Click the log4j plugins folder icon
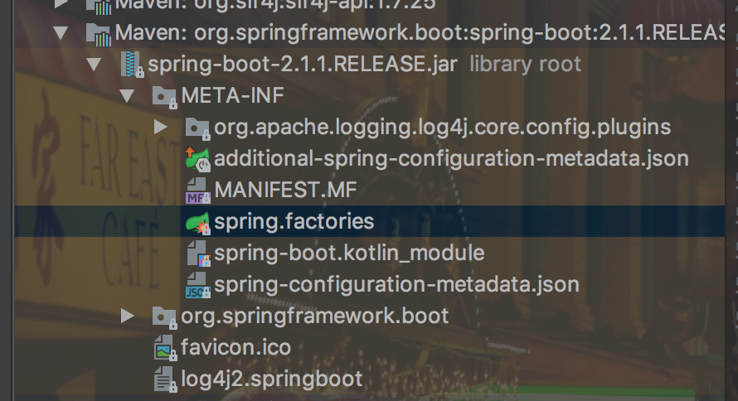This screenshot has width=738, height=401. [197, 128]
